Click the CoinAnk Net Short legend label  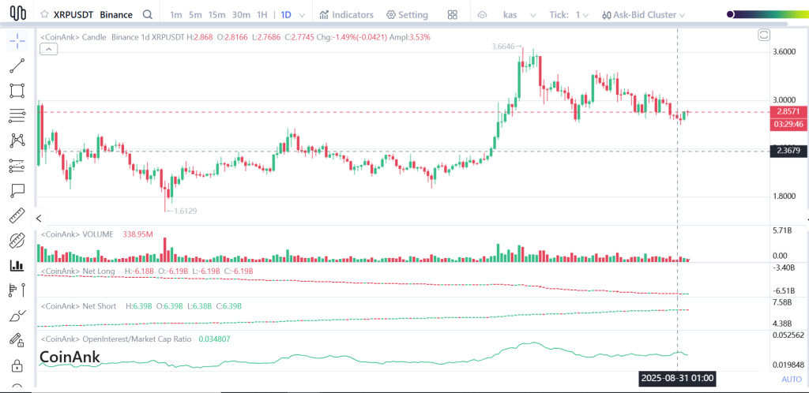coord(78,306)
